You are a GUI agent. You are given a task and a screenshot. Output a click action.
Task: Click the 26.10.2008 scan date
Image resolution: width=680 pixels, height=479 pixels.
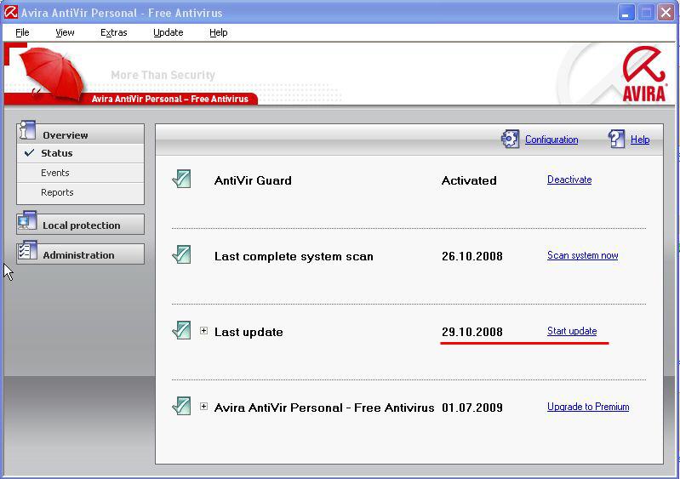coord(472,256)
